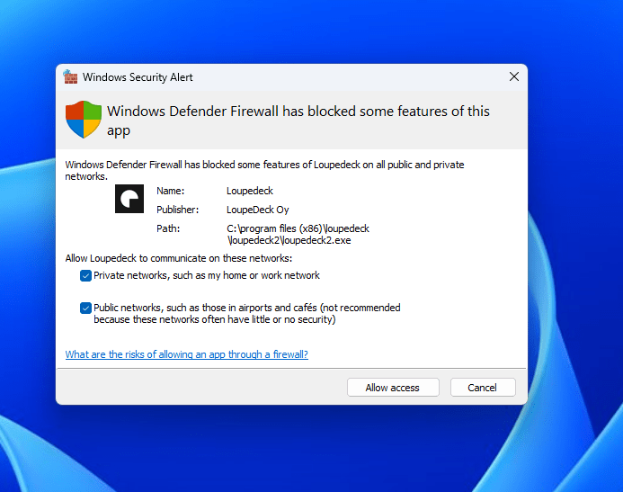Screen dimensions: 623x492
Task: Click the Windows Defender shield icon
Action: [x=84, y=120]
